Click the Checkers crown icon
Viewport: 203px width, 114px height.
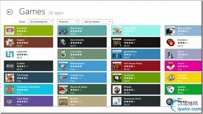point(171,43)
